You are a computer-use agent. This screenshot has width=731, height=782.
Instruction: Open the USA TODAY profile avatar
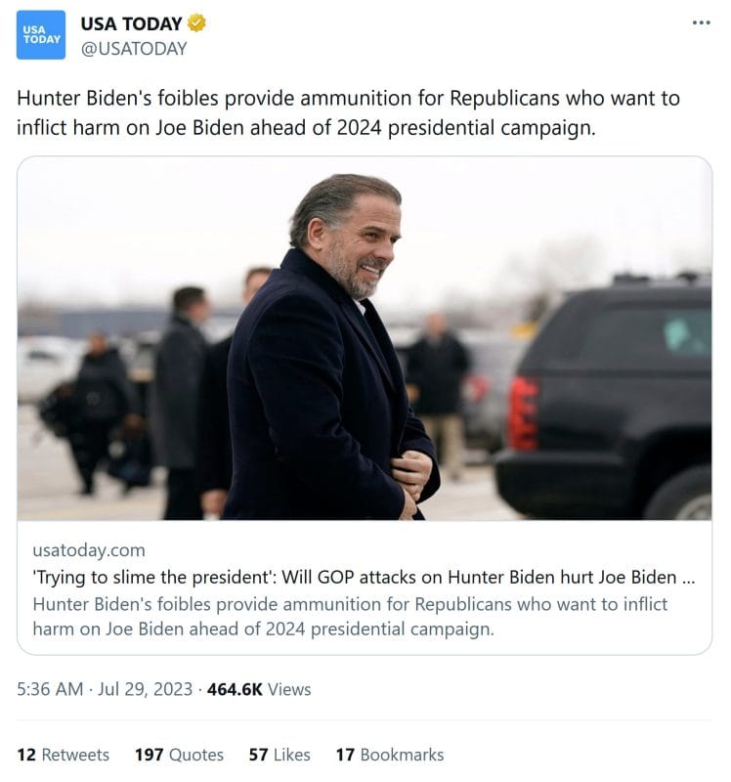[x=41, y=35]
